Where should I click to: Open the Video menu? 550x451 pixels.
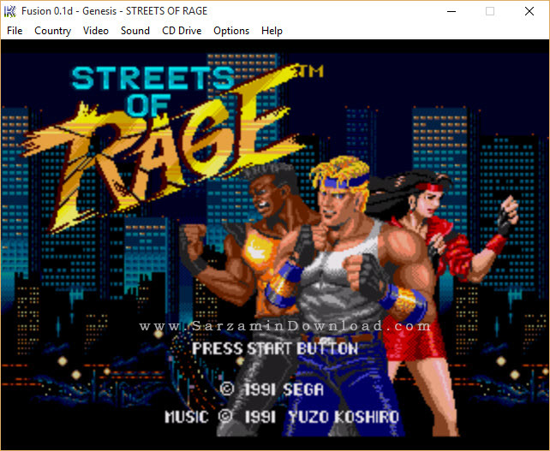(96, 31)
